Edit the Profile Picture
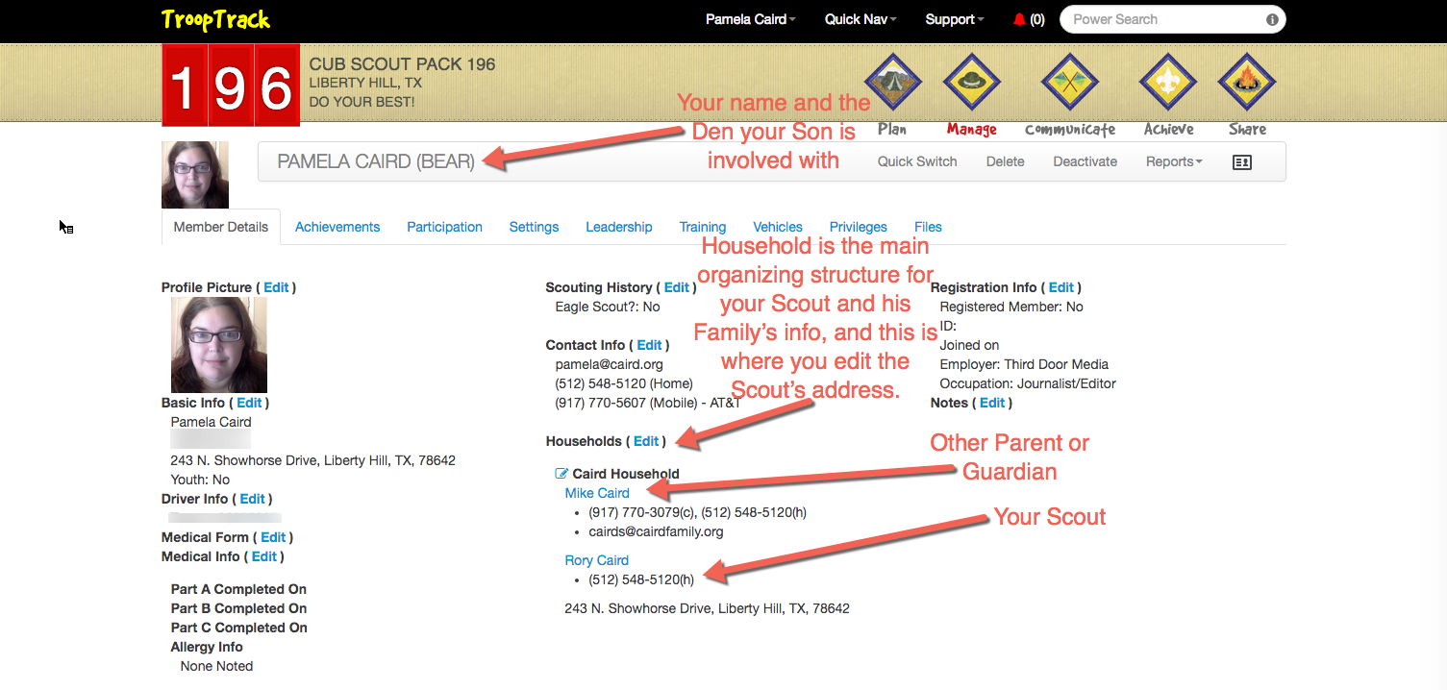The height and width of the screenshot is (690, 1447). (276, 287)
